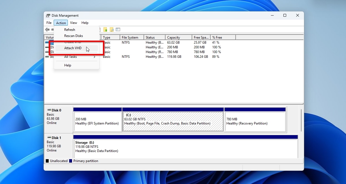Sort by the Type column header

[x=110, y=38]
